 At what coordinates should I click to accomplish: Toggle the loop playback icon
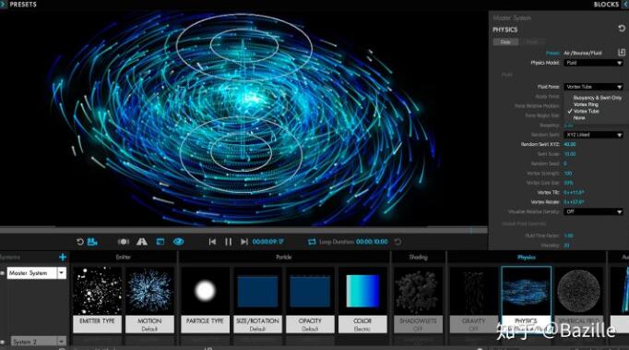[312, 242]
